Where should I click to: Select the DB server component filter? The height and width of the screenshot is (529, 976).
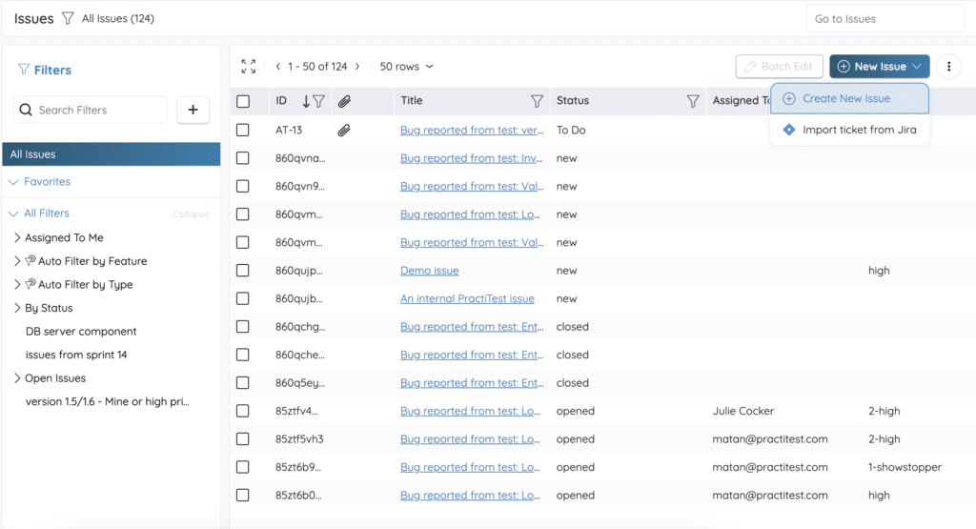(x=81, y=332)
